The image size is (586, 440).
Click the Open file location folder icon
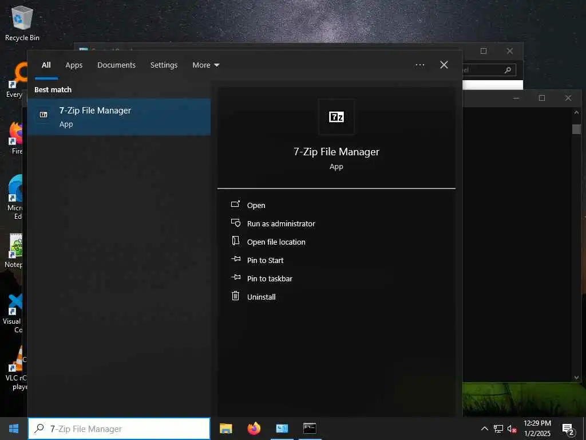235,241
